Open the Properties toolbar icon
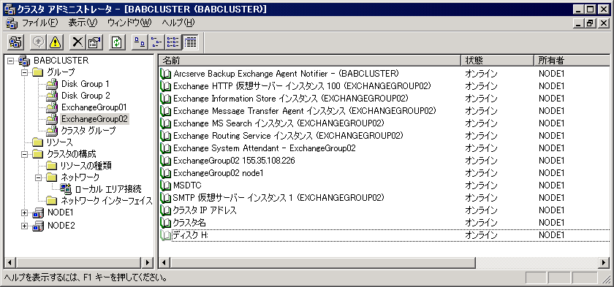The image size is (614, 287). click(x=94, y=42)
